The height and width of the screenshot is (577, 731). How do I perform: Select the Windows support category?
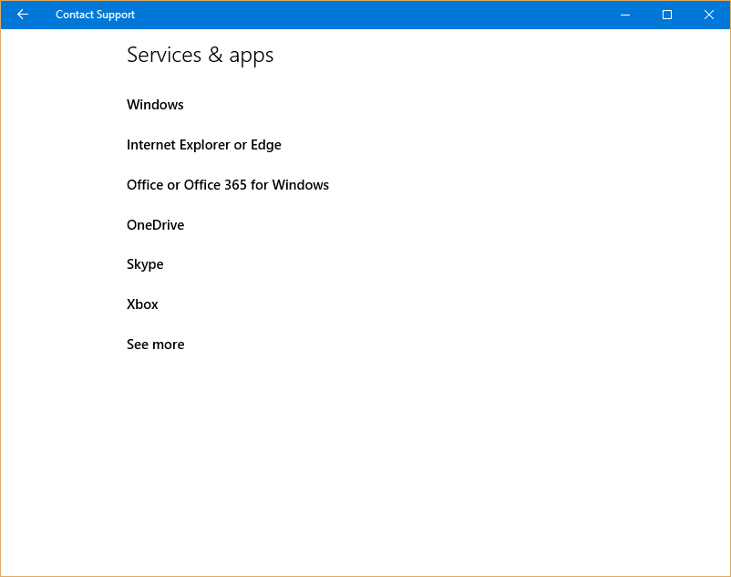point(155,105)
